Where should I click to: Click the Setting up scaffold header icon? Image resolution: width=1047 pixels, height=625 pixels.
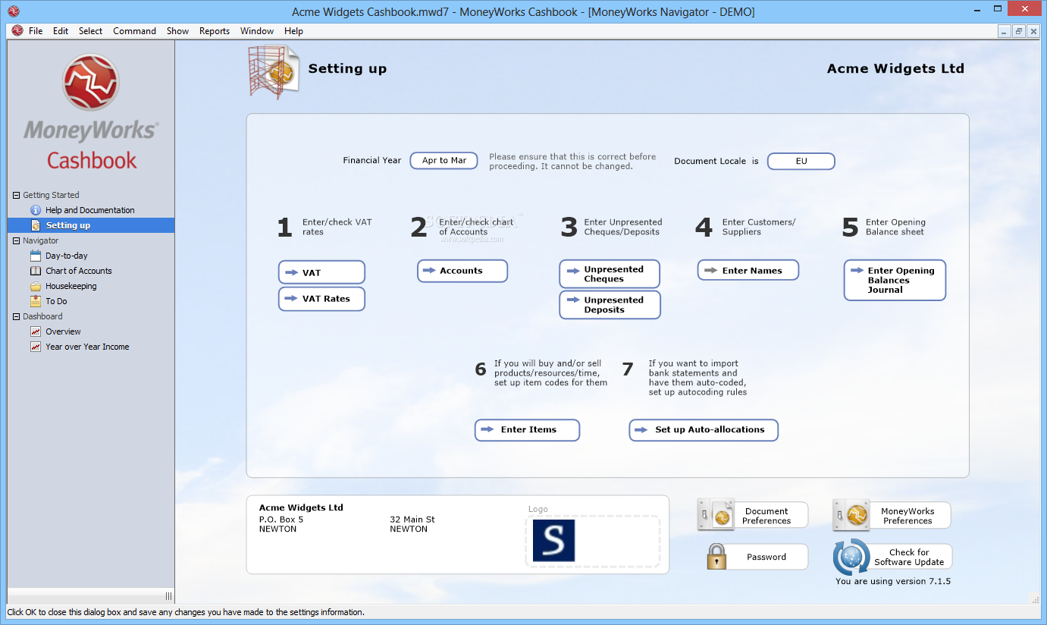[273, 72]
